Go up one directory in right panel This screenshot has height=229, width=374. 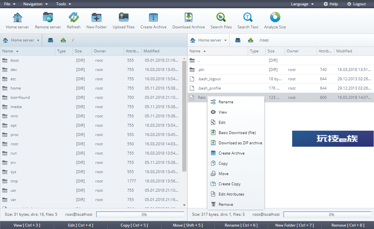tap(250, 40)
